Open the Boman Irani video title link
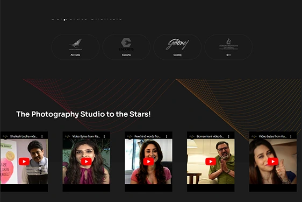This screenshot has height=202, width=302. coord(210,136)
